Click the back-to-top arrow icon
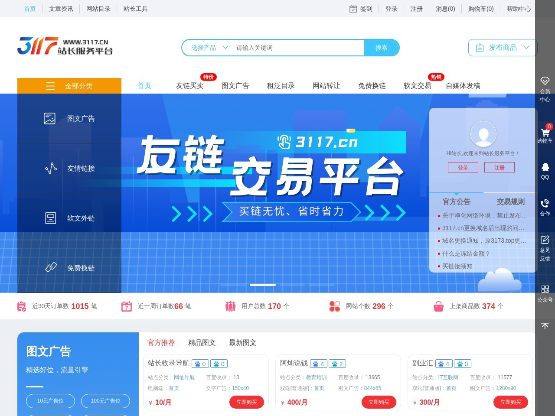Image resolution: width=555 pixels, height=416 pixels. coord(545,326)
